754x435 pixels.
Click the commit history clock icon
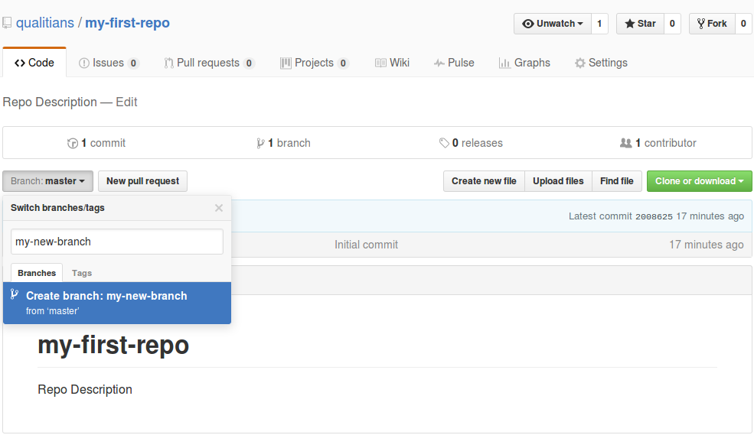pos(73,143)
